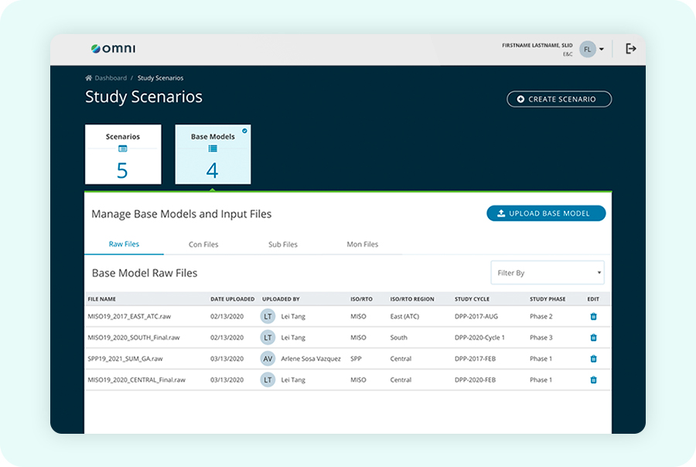Switch to the Raw Files tab
This screenshot has width=696, height=467.
124,244
